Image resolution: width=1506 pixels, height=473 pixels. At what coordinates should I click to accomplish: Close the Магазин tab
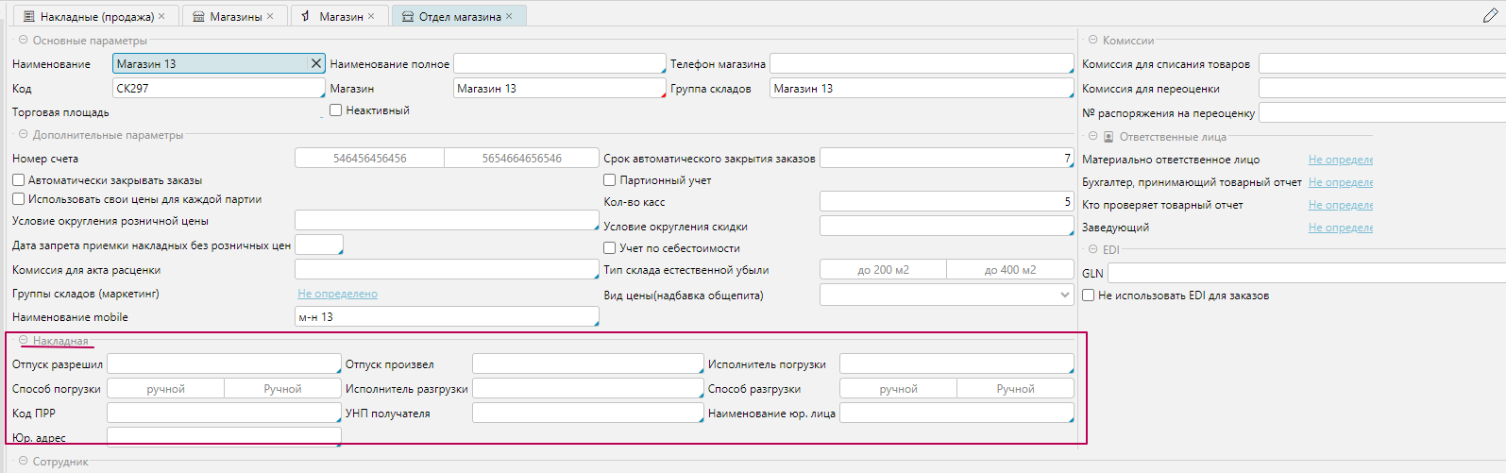click(371, 16)
